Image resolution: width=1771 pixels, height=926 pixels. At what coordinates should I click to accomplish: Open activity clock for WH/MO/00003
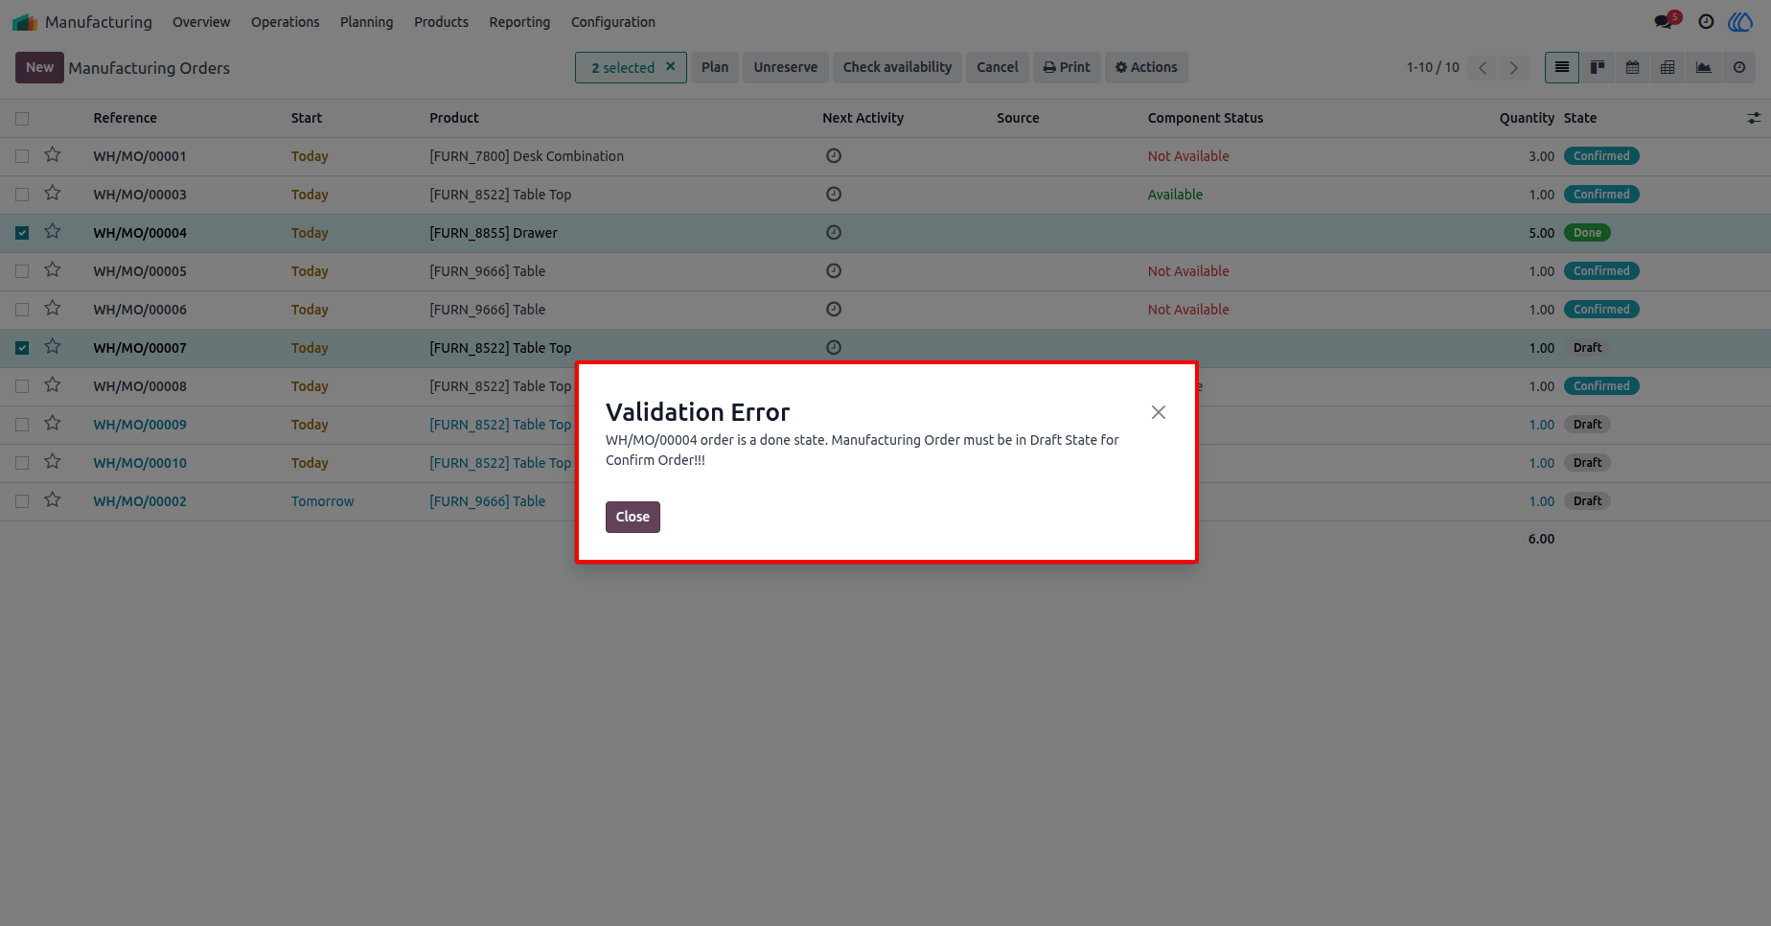click(x=834, y=195)
